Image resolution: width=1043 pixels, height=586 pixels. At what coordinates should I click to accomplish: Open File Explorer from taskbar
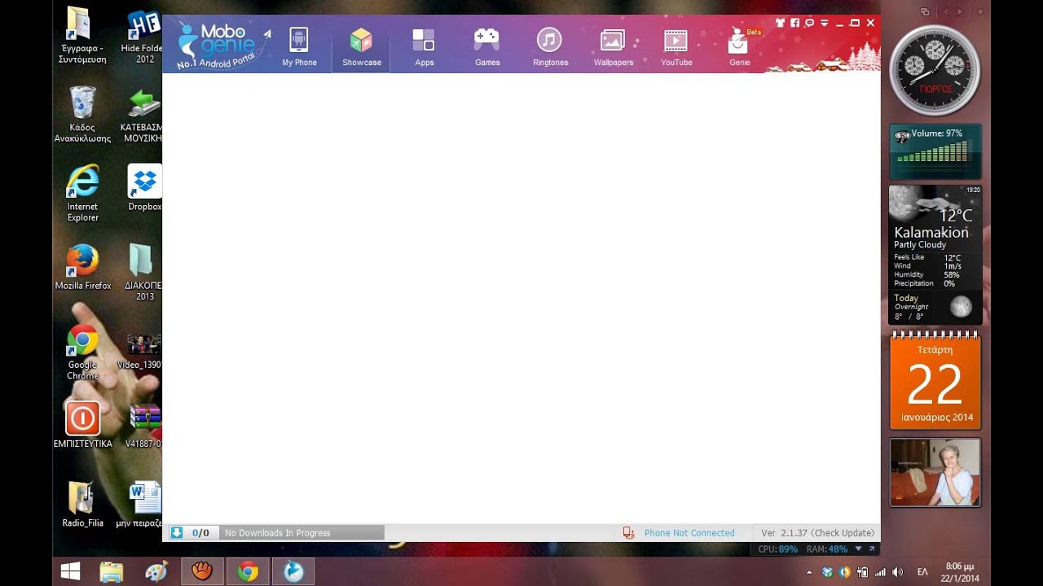click(112, 572)
